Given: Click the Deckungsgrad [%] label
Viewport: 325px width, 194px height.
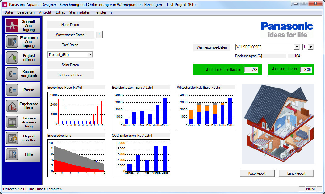Looking at the screenshot, I should pos(248,56).
